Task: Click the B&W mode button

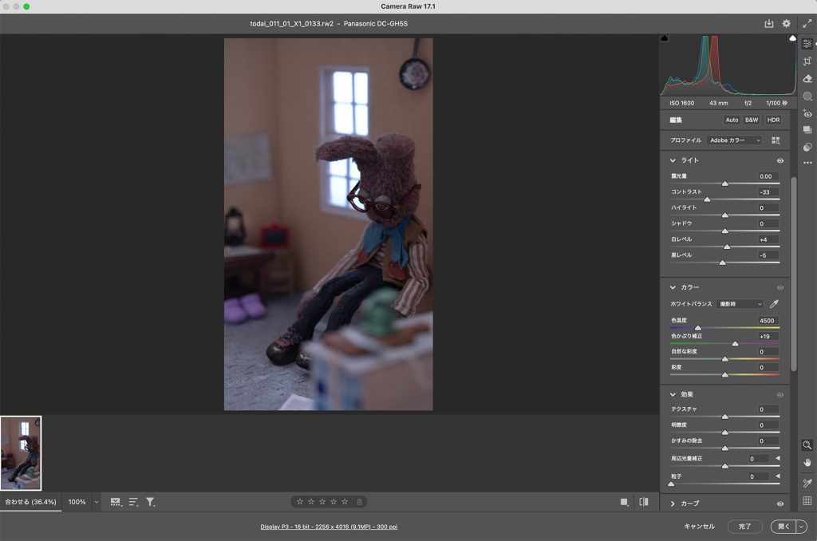Action: [752, 120]
